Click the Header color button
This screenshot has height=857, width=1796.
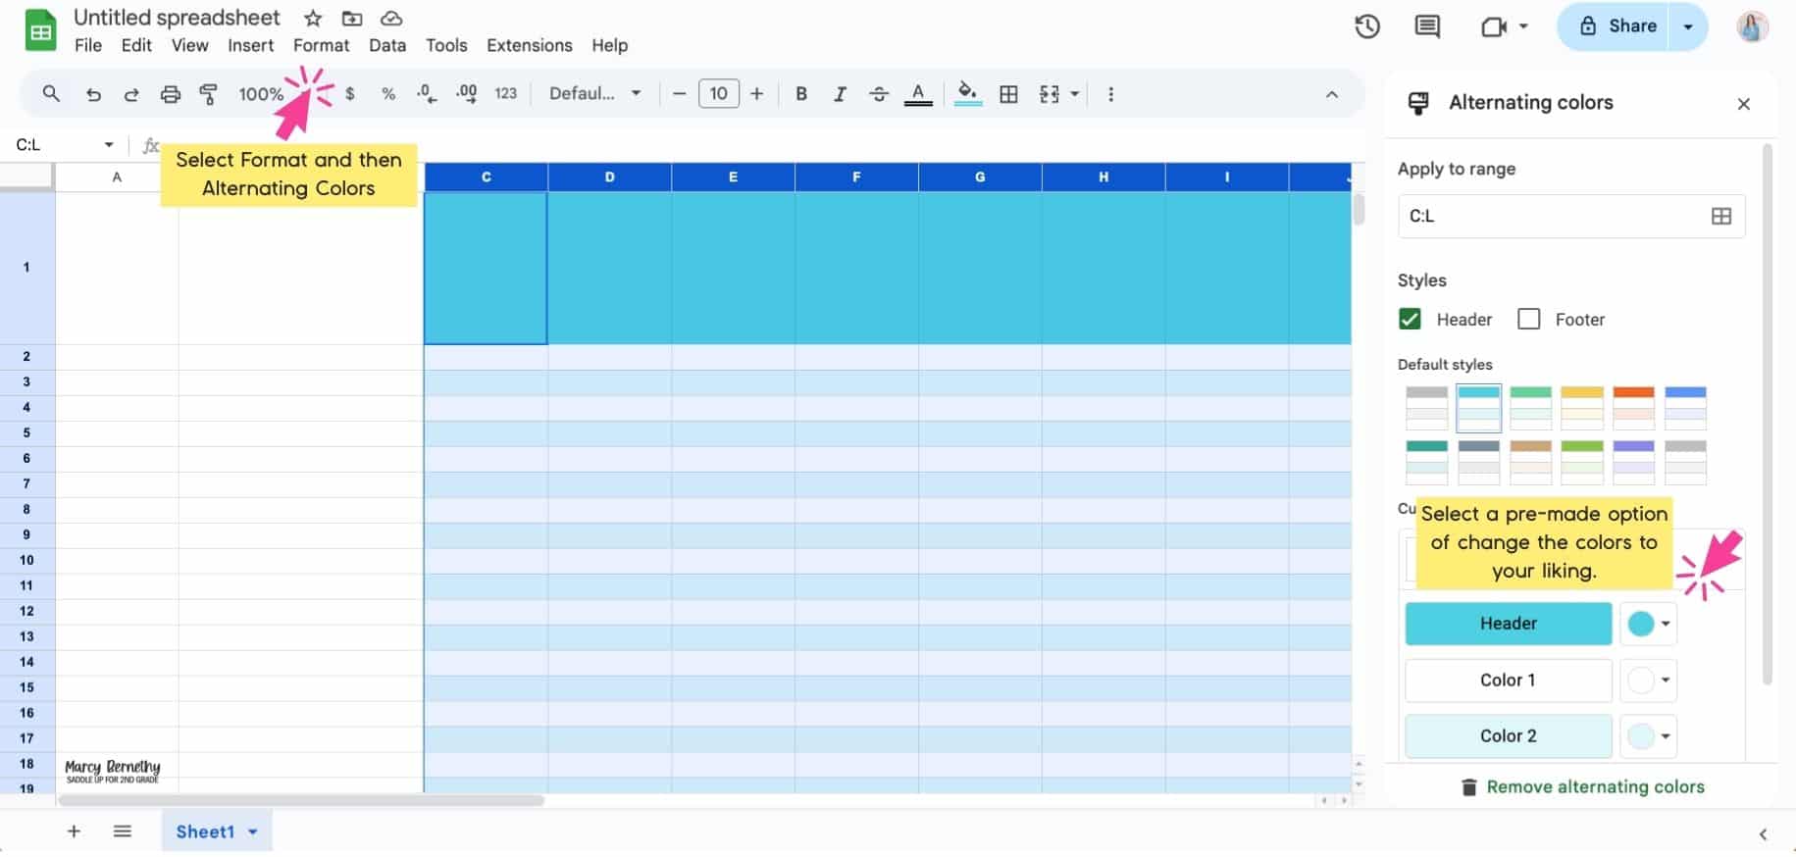point(1509,624)
